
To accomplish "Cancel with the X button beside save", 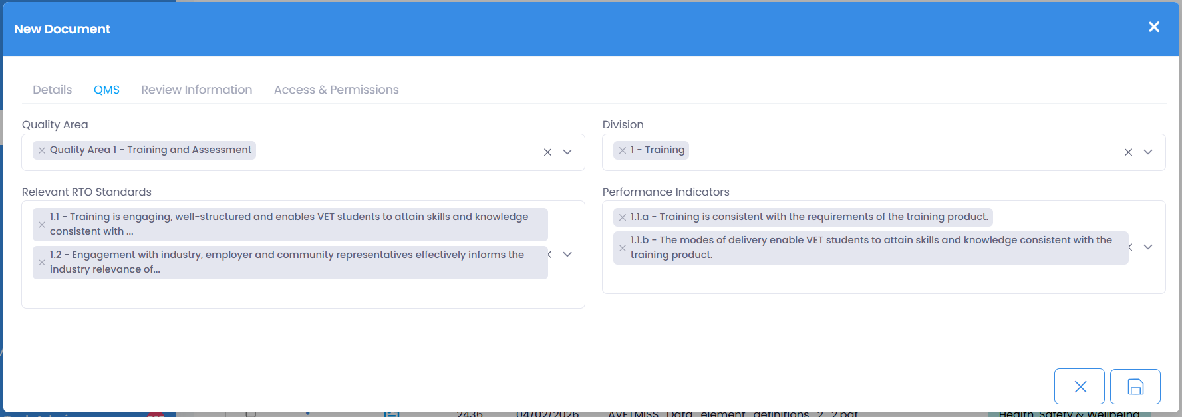I will [x=1080, y=386].
